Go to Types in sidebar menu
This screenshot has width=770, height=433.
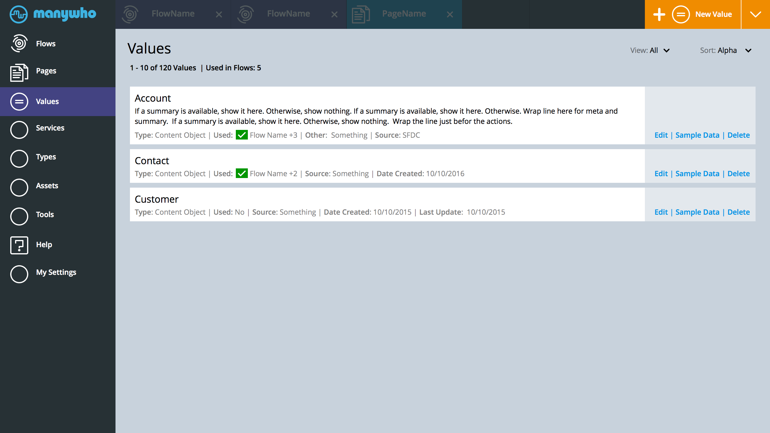point(46,157)
